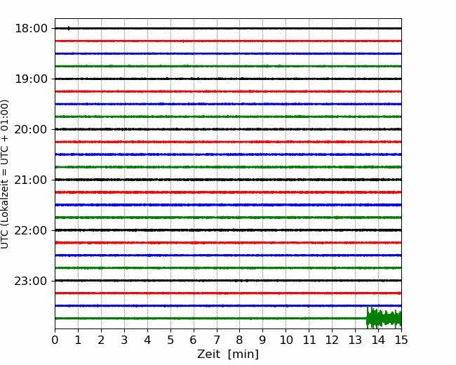Click the 20:00 time axis label
This screenshot has height=365, width=456.
pos(31,129)
